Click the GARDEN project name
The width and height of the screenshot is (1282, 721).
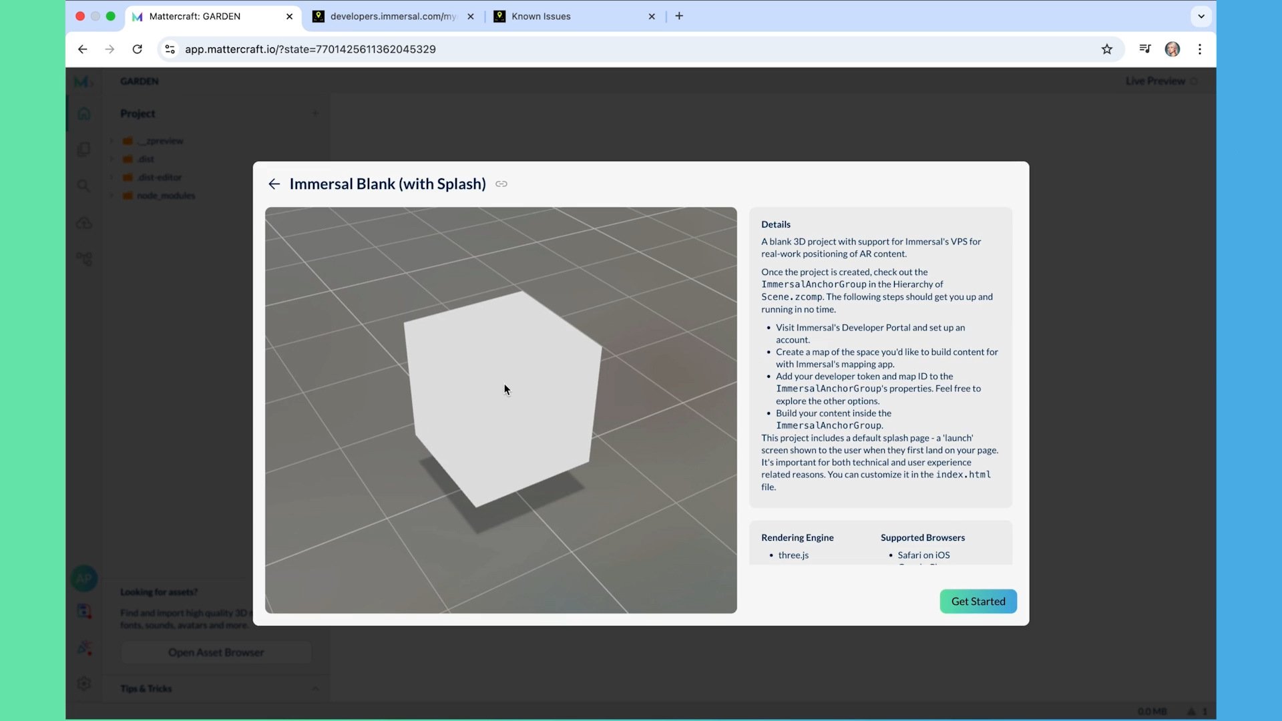pos(139,81)
